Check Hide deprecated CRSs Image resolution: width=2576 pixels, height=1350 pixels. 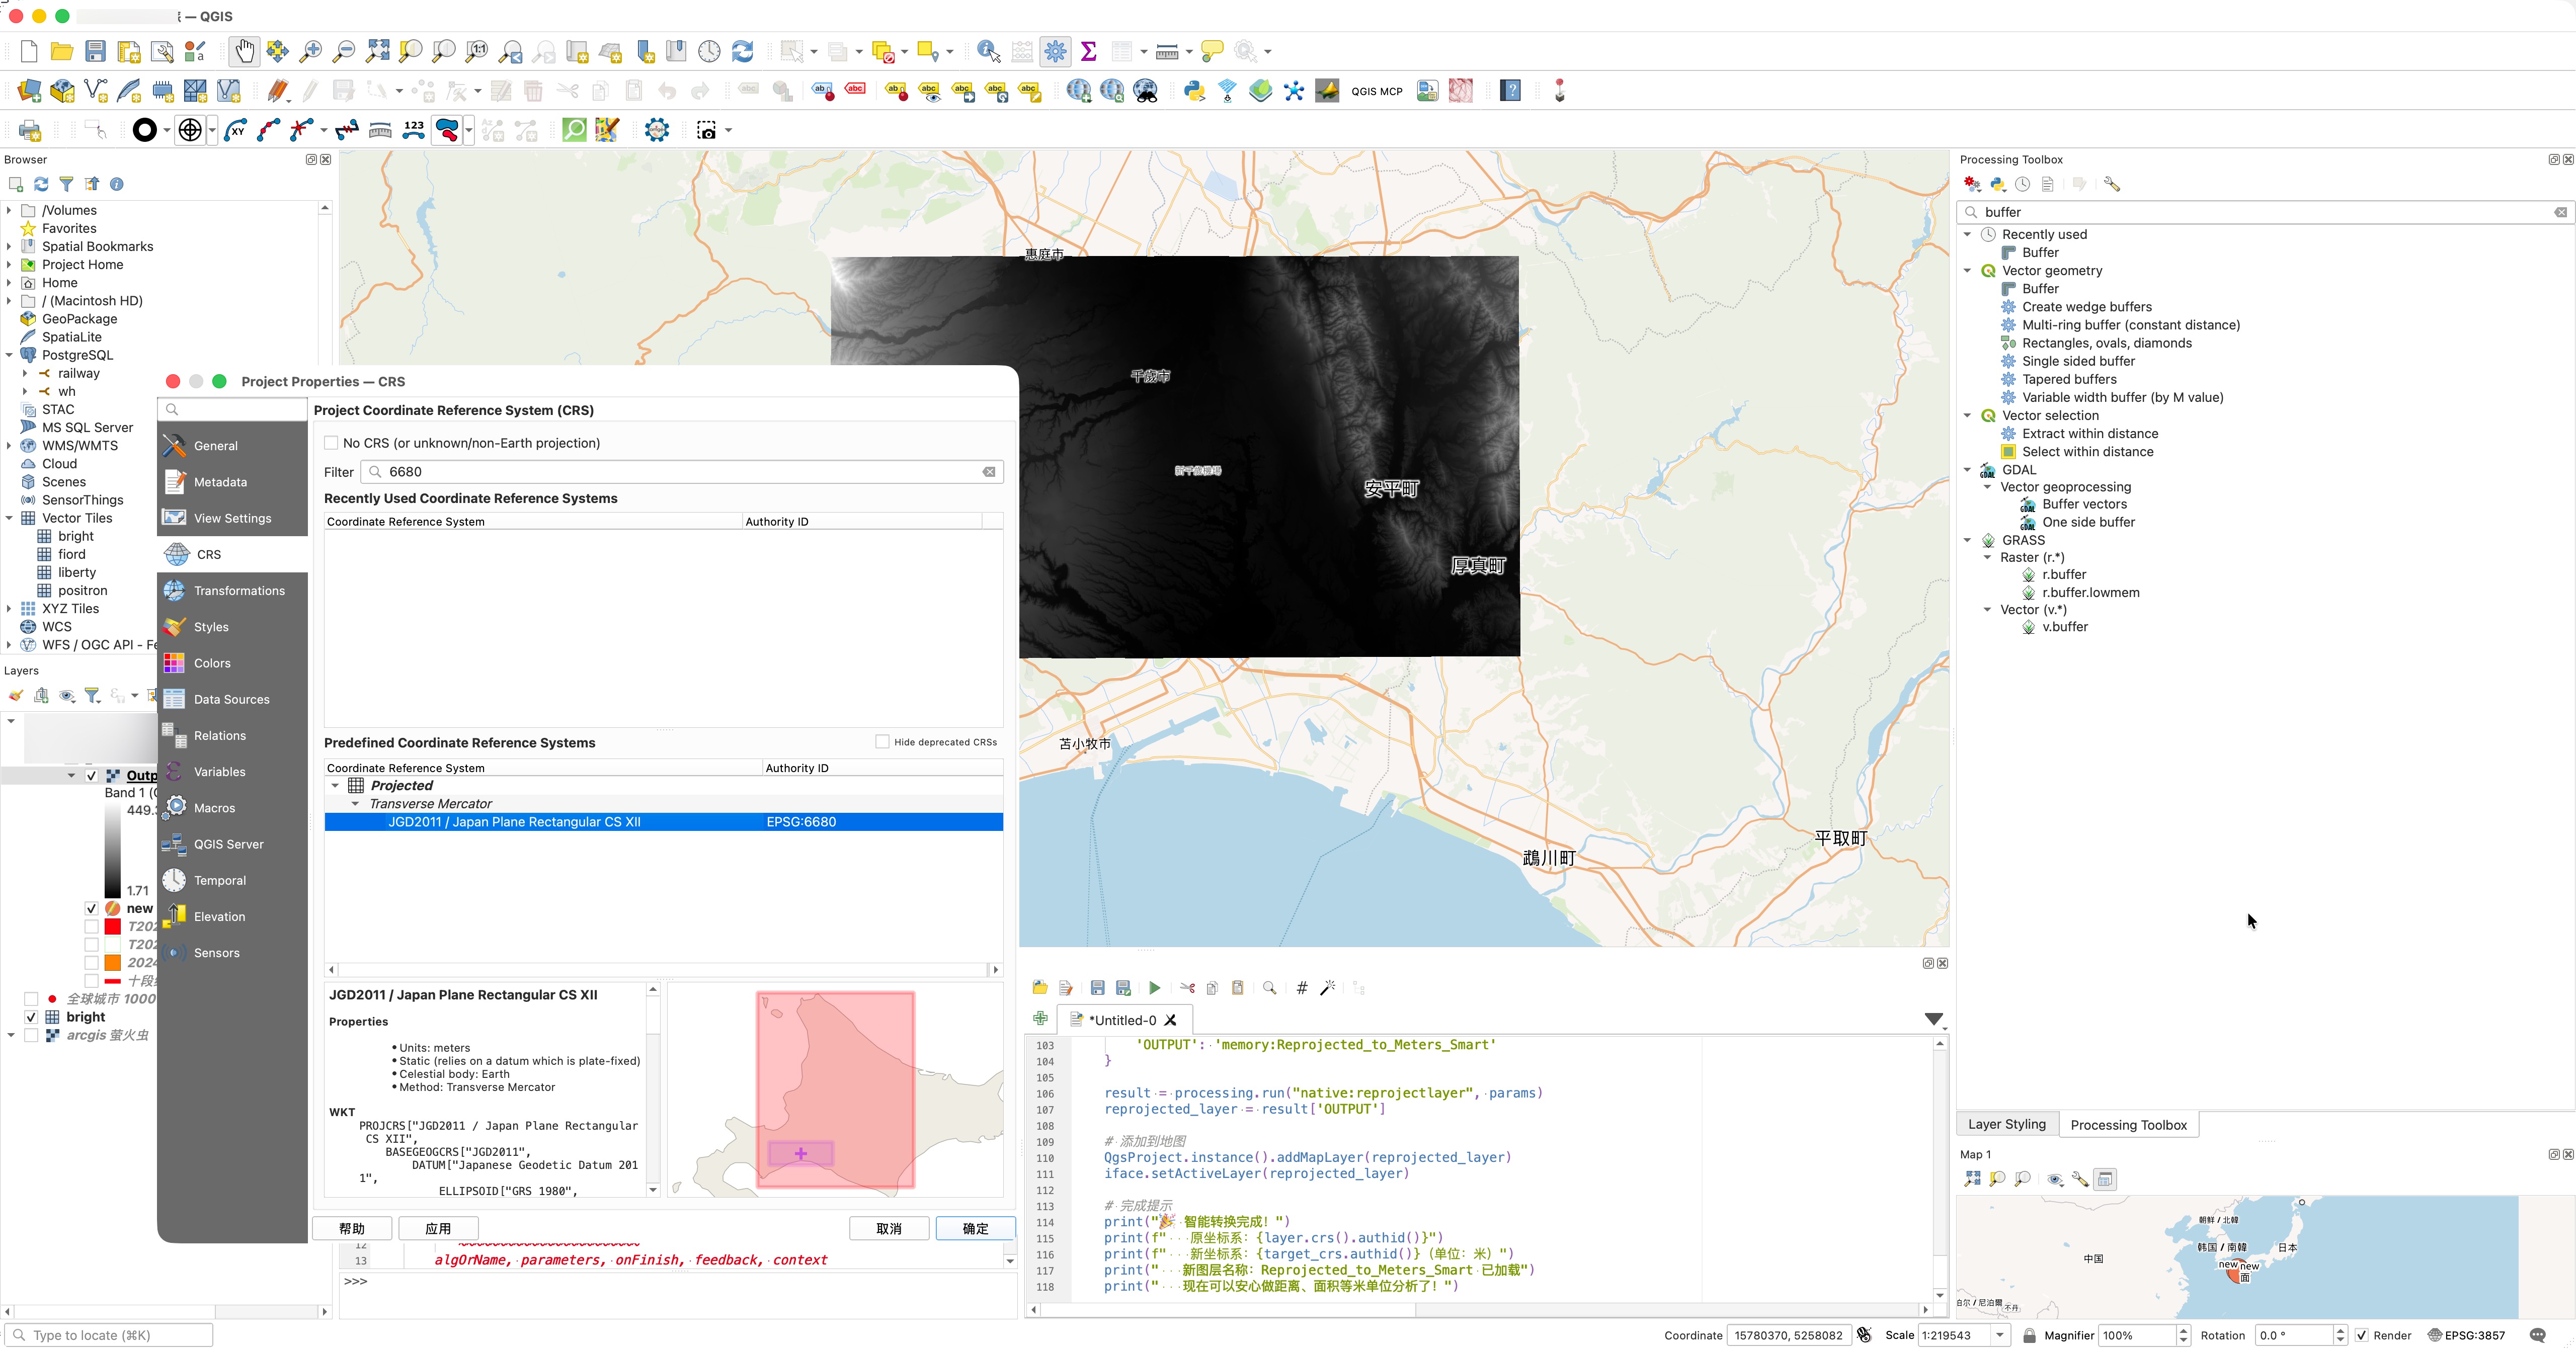882,742
